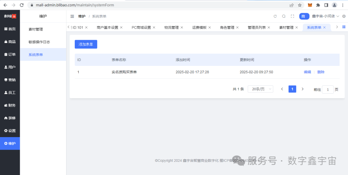This screenshot has width=348, height=175.
Task: Switch to the 商户基本设置 tab
Action: tap(107, 27)
